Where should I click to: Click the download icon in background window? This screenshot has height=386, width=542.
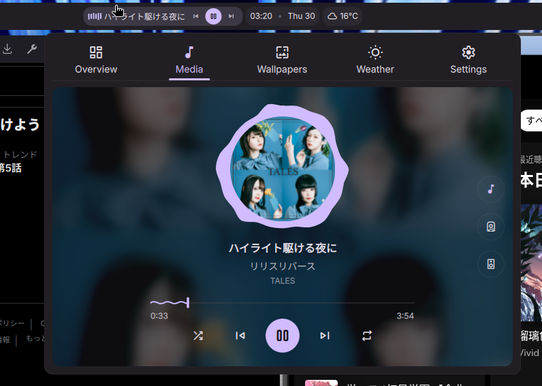[x=7, y=49]
